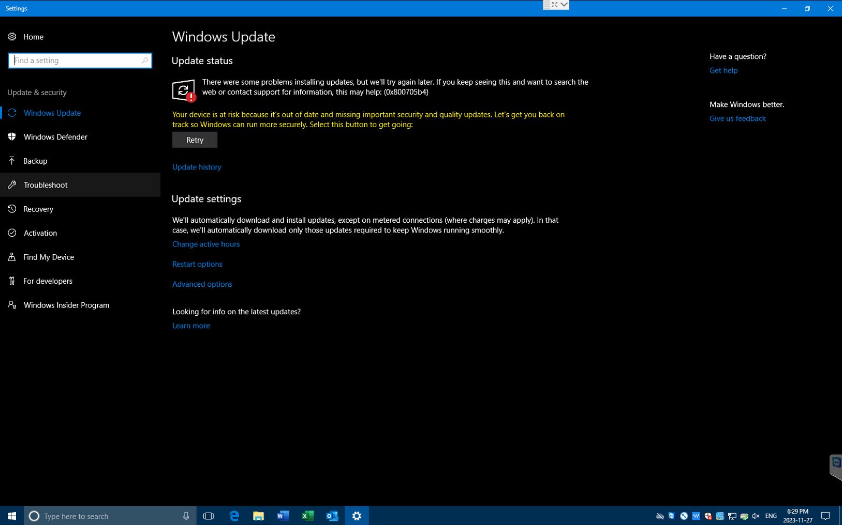Click the Type here to search box
842x525 pixels.
[110, 516]
